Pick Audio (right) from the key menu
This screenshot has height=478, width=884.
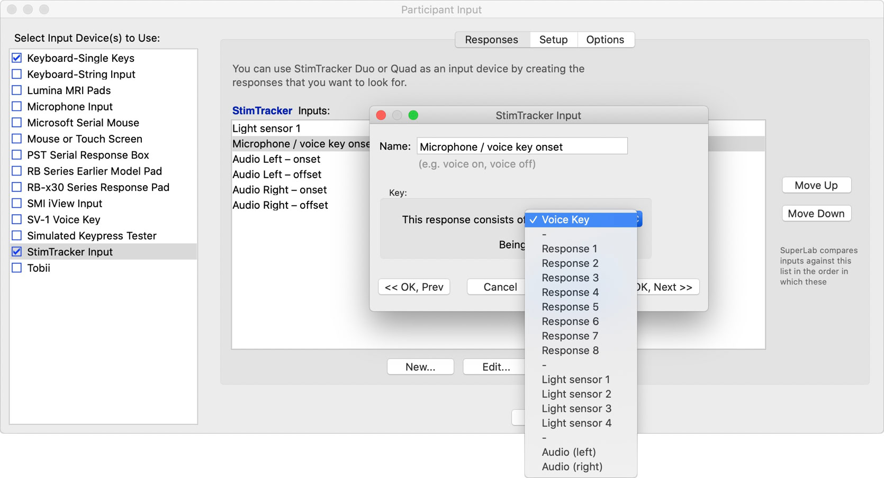click(572, 467)
